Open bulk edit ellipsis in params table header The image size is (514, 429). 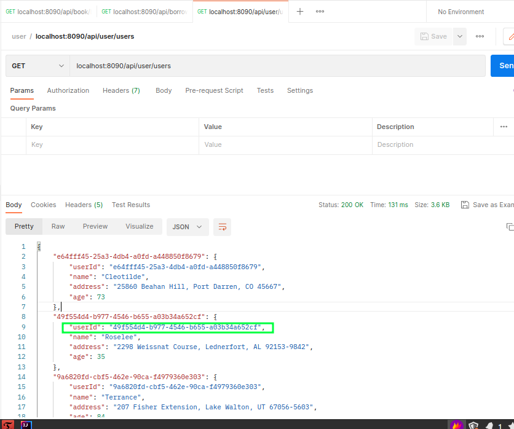(504, 127)
